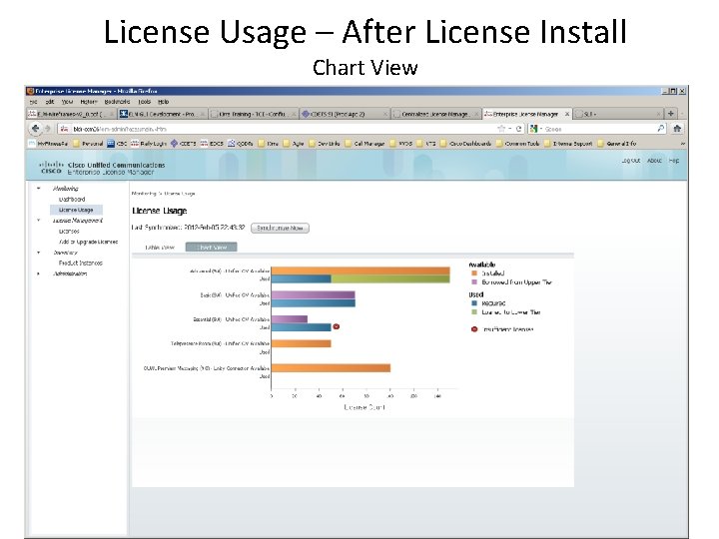Image resolution: width=719 pixels, height=539 pixels.
Task: Open the Bookmarks menu
Action: 117,102
